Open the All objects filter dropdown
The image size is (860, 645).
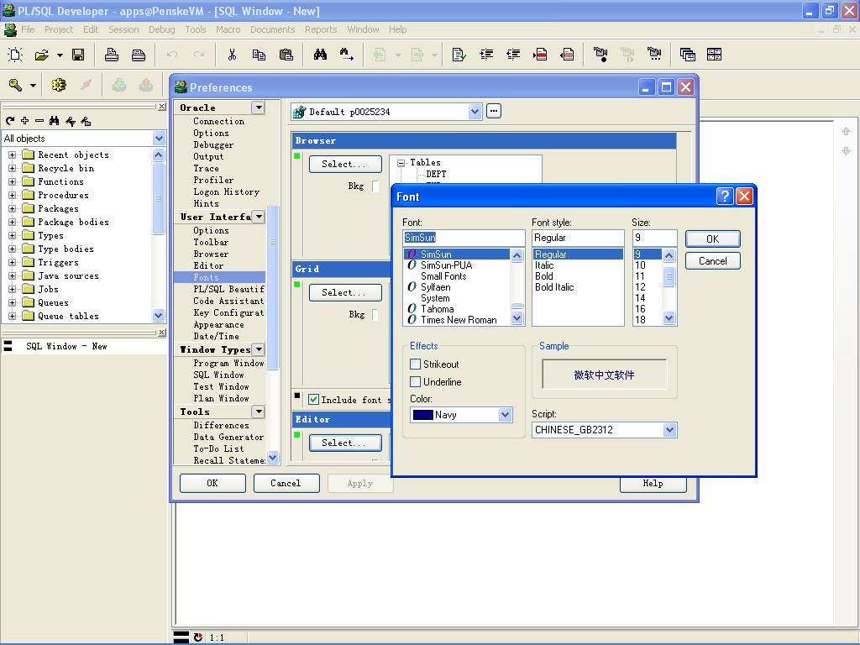pos(159,139)
